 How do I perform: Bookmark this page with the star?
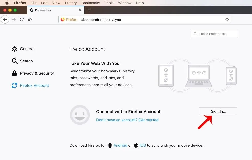click(x=227, y=20)
